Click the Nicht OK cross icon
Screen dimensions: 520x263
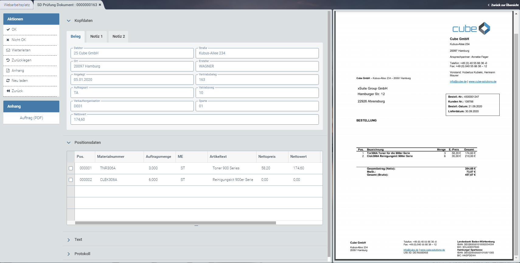pos(8,40)
